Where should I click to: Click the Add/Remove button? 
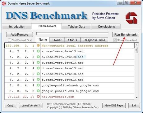pos(20,35)
